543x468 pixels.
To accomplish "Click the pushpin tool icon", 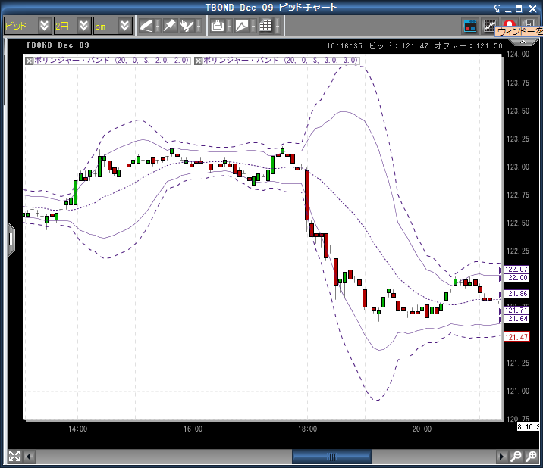I will [x=170, y=26].
